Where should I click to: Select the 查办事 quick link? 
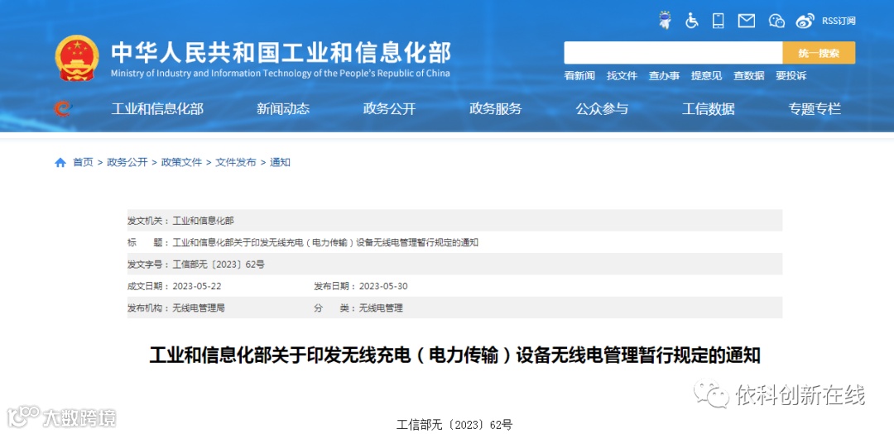pyautogui.click(x=664, y=76)
